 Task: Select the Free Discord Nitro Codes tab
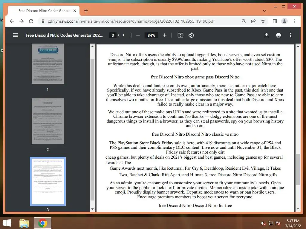(x=44, y=11)
